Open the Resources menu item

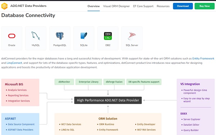(163, 6)
